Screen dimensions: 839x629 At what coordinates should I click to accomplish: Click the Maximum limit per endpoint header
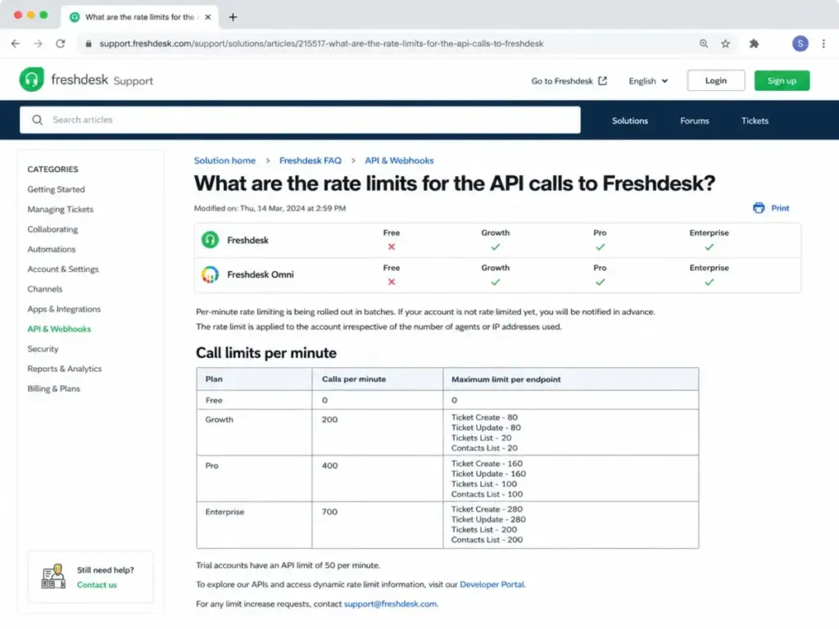point(506,379)
